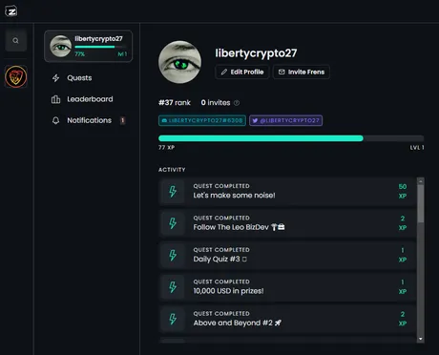
Task: Click the Invite Frens button
Action: 302,72
